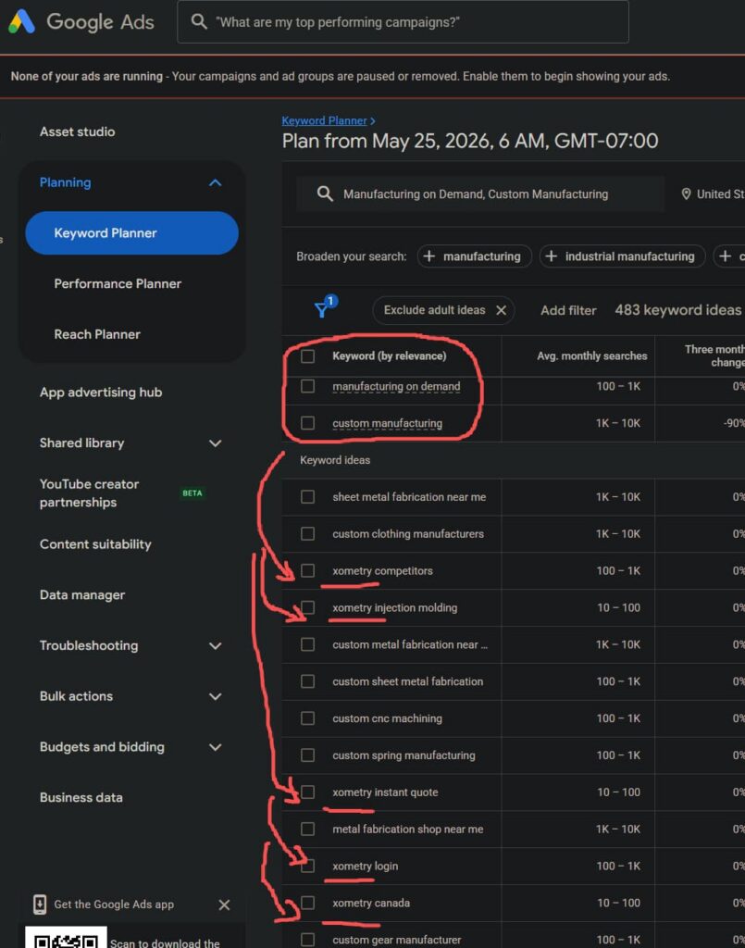Open Performance Planner in sidebar
745x948 pixels.
[x=118, y=283]
